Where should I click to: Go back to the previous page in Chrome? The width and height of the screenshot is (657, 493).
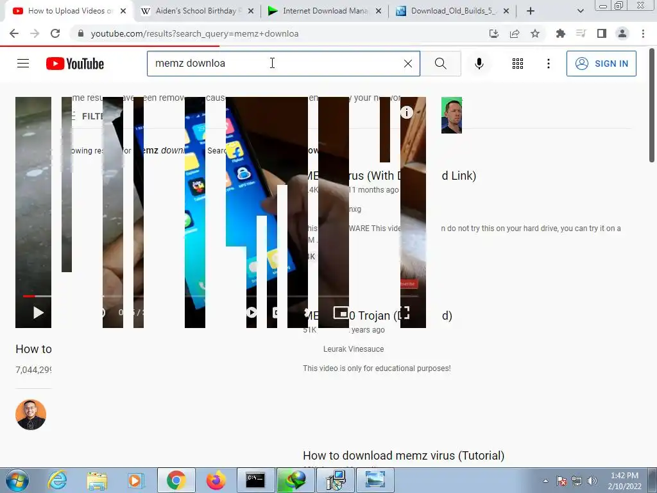point(14,33)
